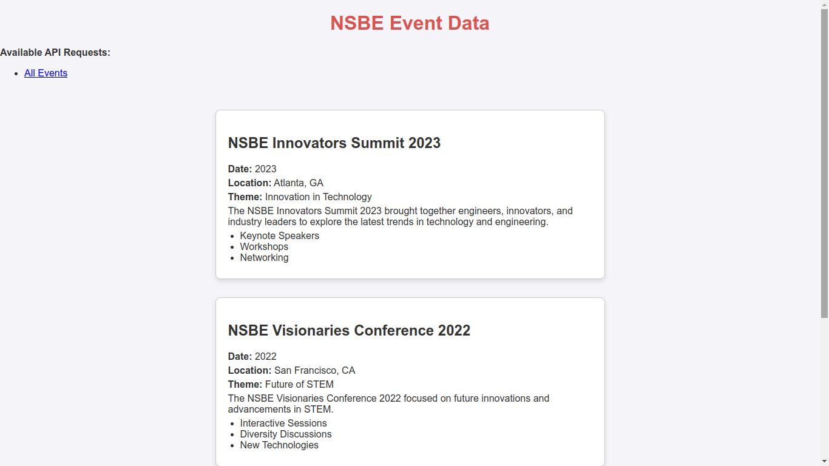
Task: Select the NSBE Visionaries Conference 2022 heading
Action: click(349, 331)
